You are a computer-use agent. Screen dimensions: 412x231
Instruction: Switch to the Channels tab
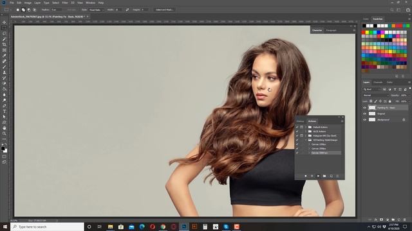pyautogui.click(x=378, y=82)
